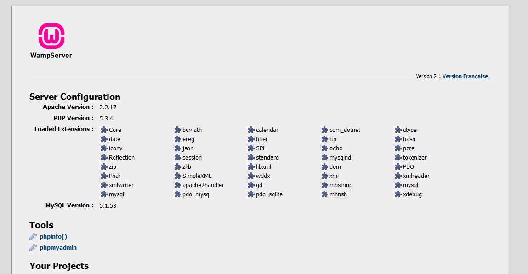Click the puzzle icon beside bcmath

point(178,130)
